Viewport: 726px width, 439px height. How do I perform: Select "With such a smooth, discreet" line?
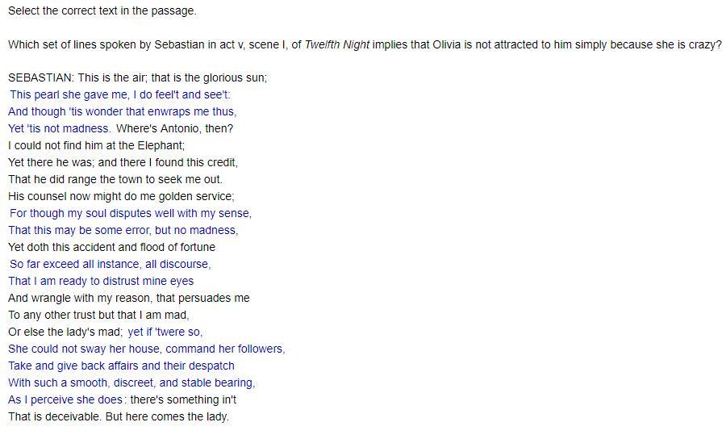pos(131,383)
